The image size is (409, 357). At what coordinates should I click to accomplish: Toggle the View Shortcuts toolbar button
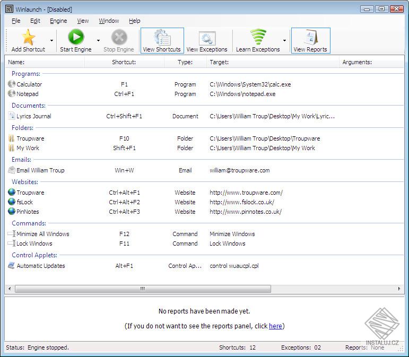pos(162,41)
